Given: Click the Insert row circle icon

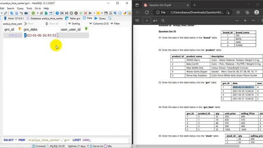Looking at the screenshot, I should pyautogui.click(x=71, y=13).
